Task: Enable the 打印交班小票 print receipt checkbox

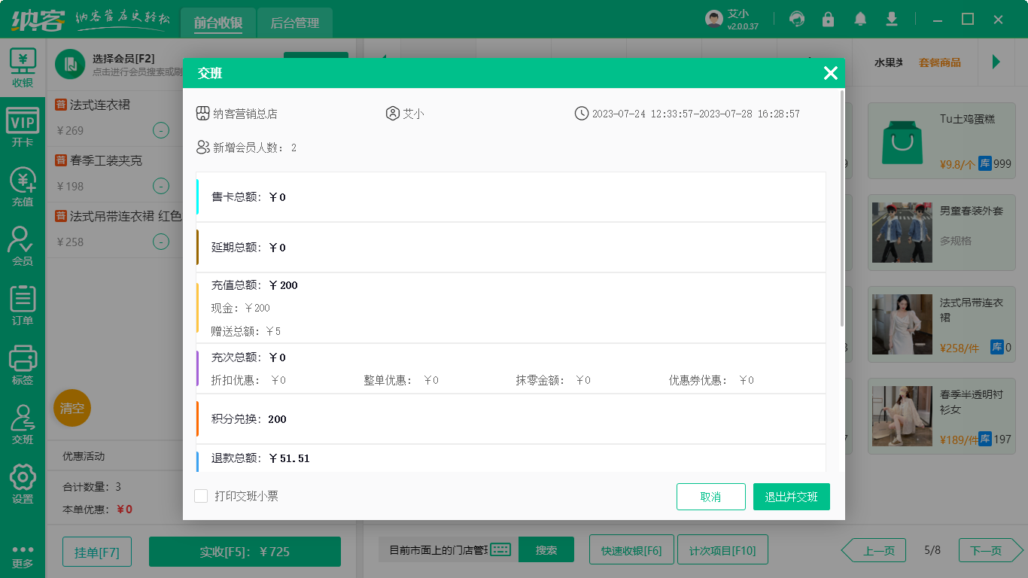Action: (x=201, y=496)
